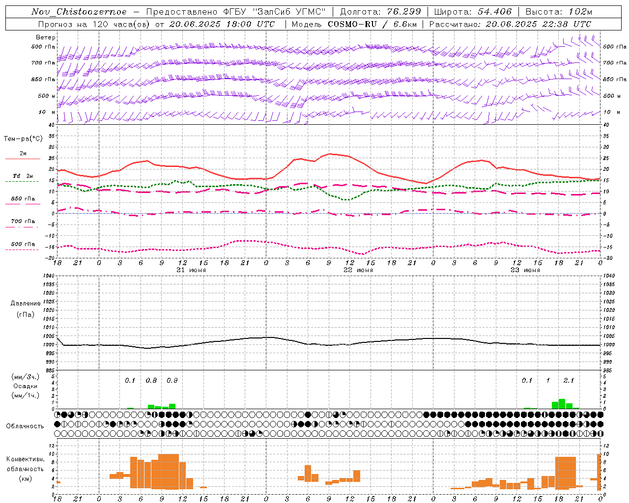Click the date label 23 июня

coord(525,270)
